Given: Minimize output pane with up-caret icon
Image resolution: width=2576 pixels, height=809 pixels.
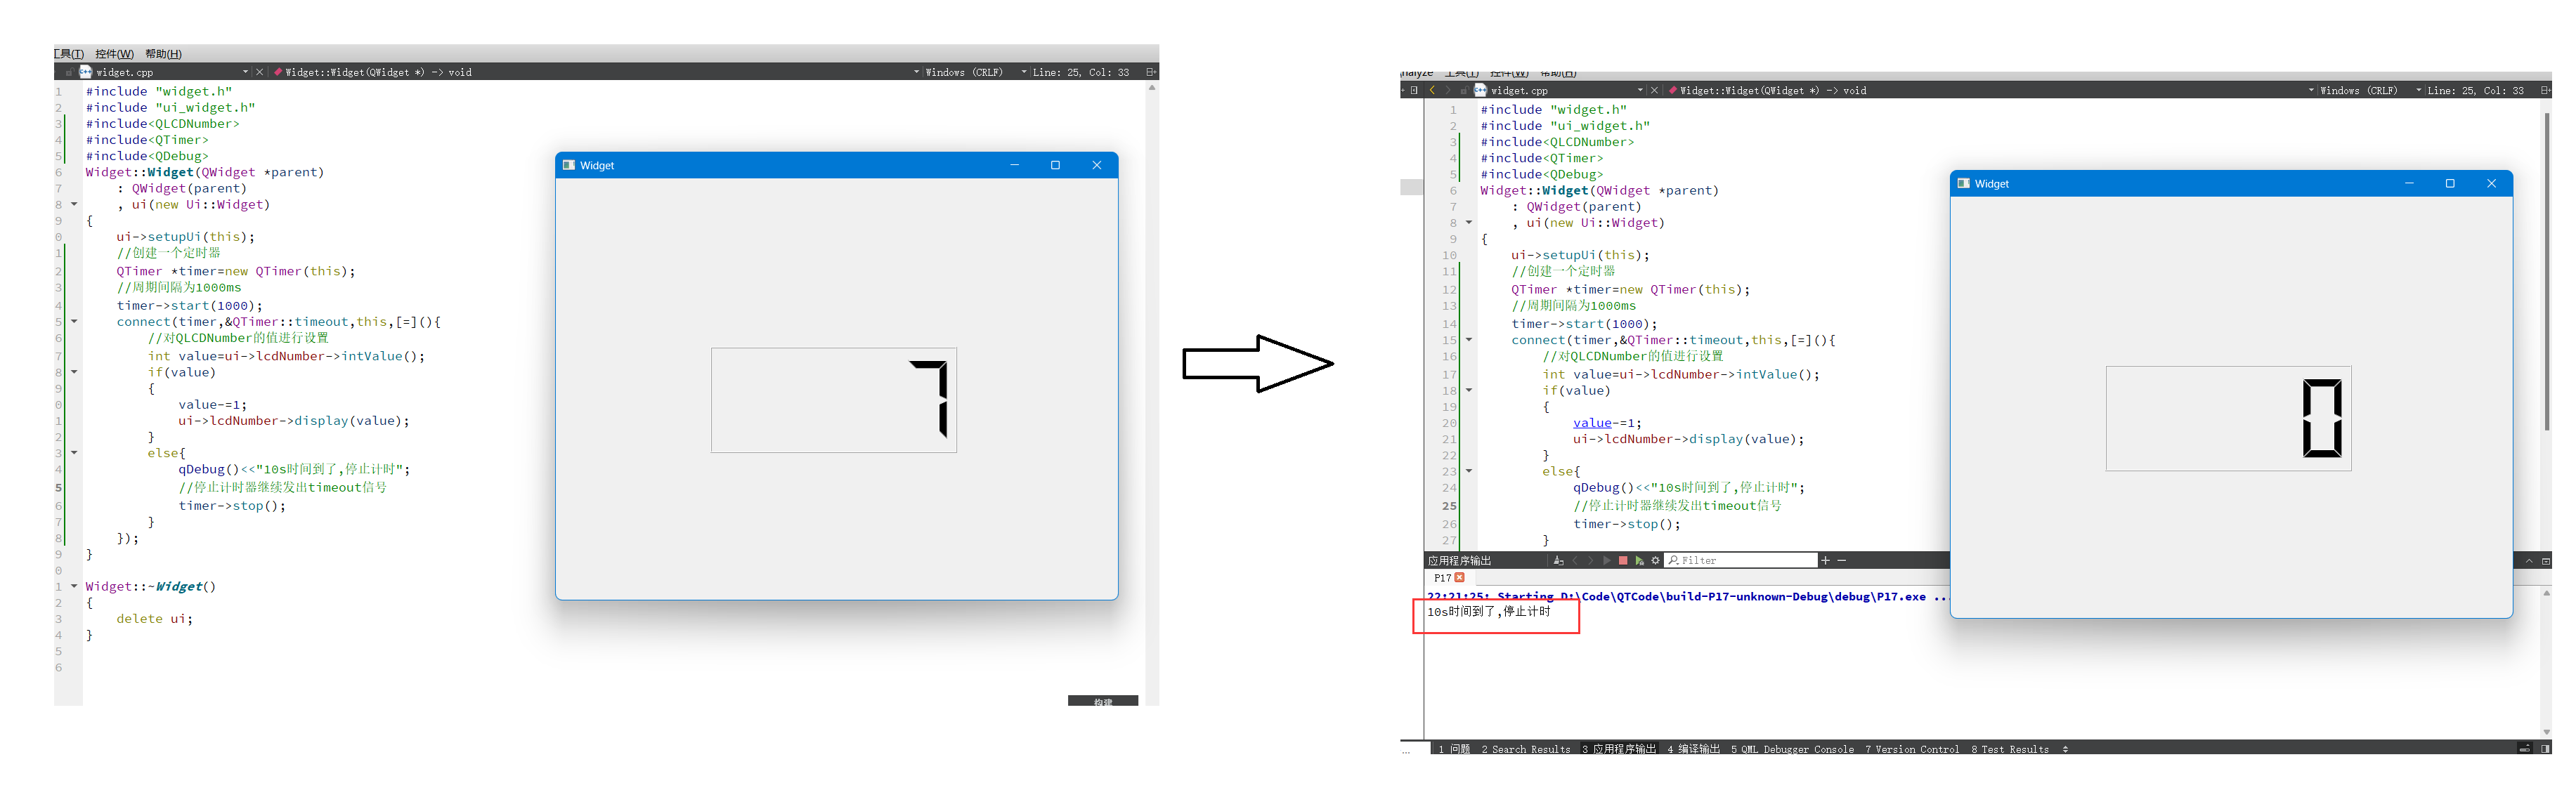Looking at the screenshot, I should [2529, 561].
